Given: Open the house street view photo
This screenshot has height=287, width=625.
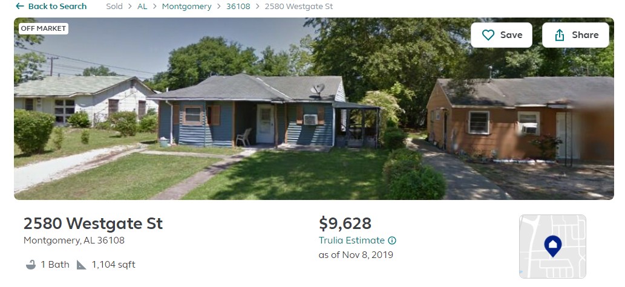Looking at the screenshot, I should 313,109.
